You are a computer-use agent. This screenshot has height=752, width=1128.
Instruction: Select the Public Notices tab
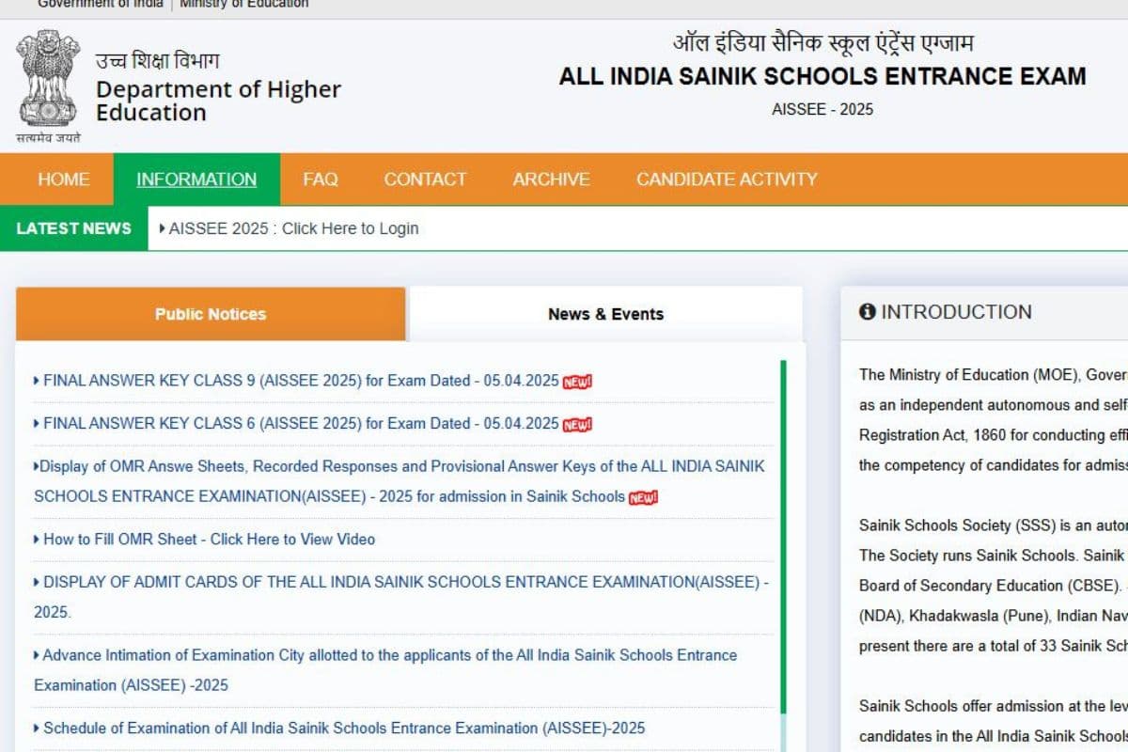(x=211, y=314)
